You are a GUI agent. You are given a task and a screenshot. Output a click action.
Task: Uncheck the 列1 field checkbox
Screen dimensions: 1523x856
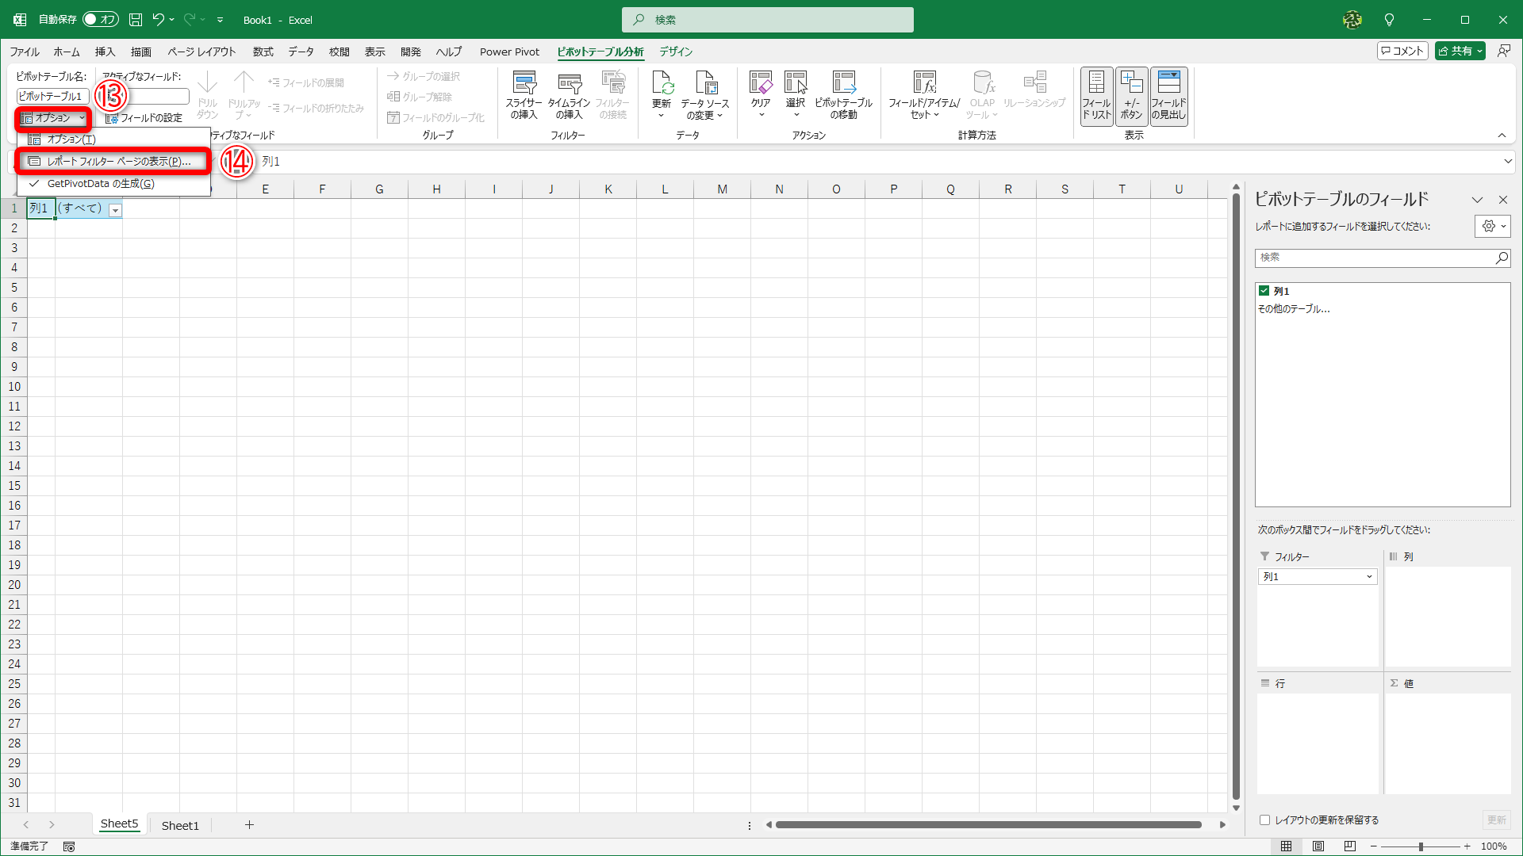pos(1264,291)
